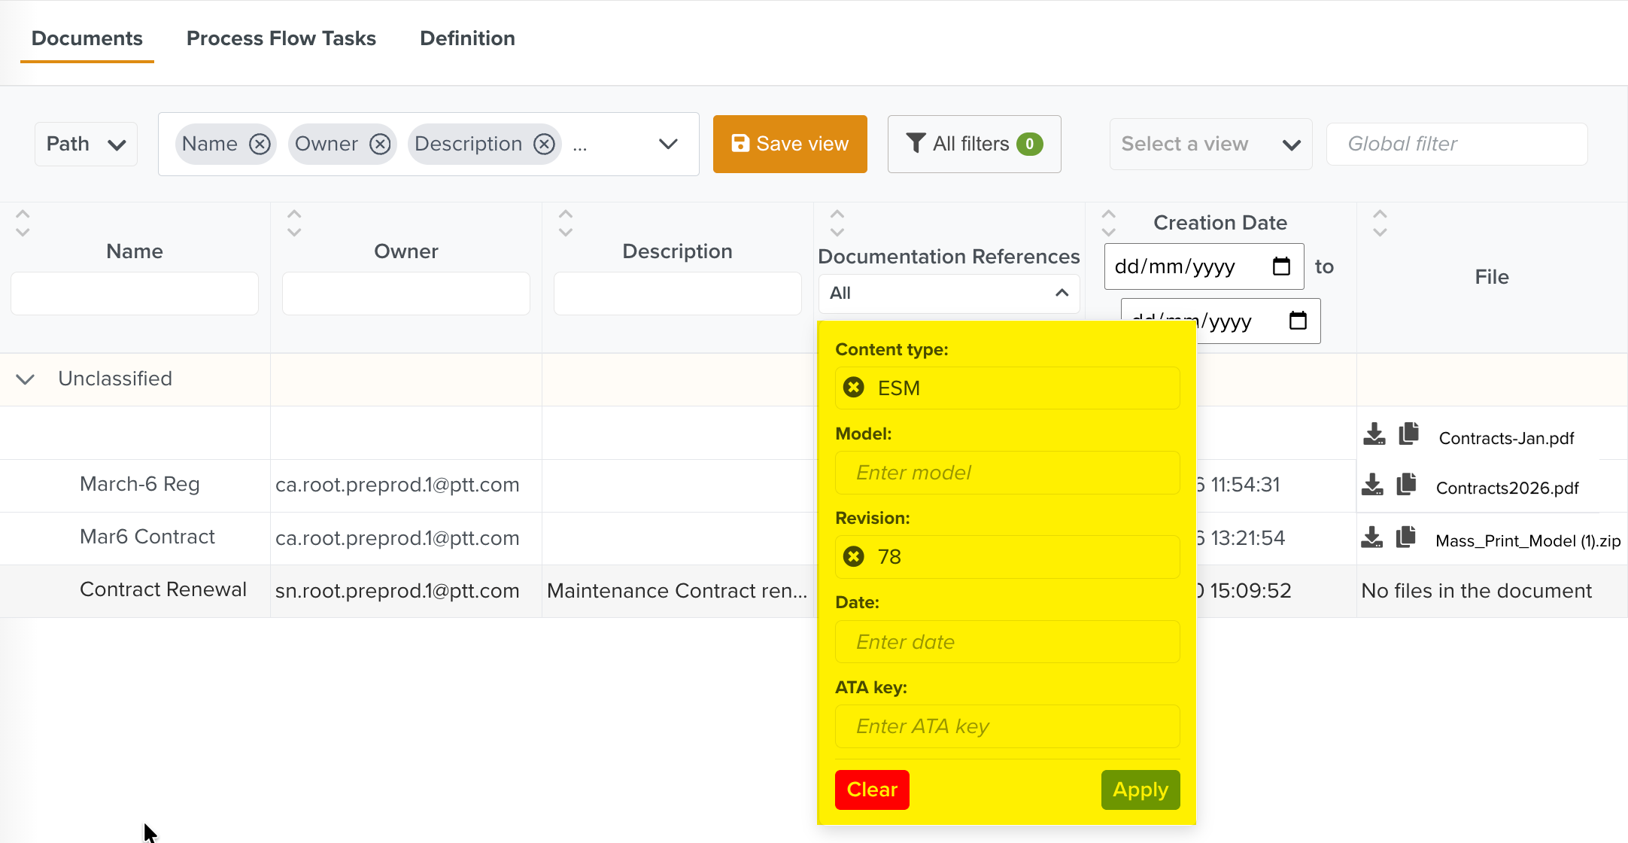
Task: Click the Enter ATA key field
Action: [x=1007, y=726]
